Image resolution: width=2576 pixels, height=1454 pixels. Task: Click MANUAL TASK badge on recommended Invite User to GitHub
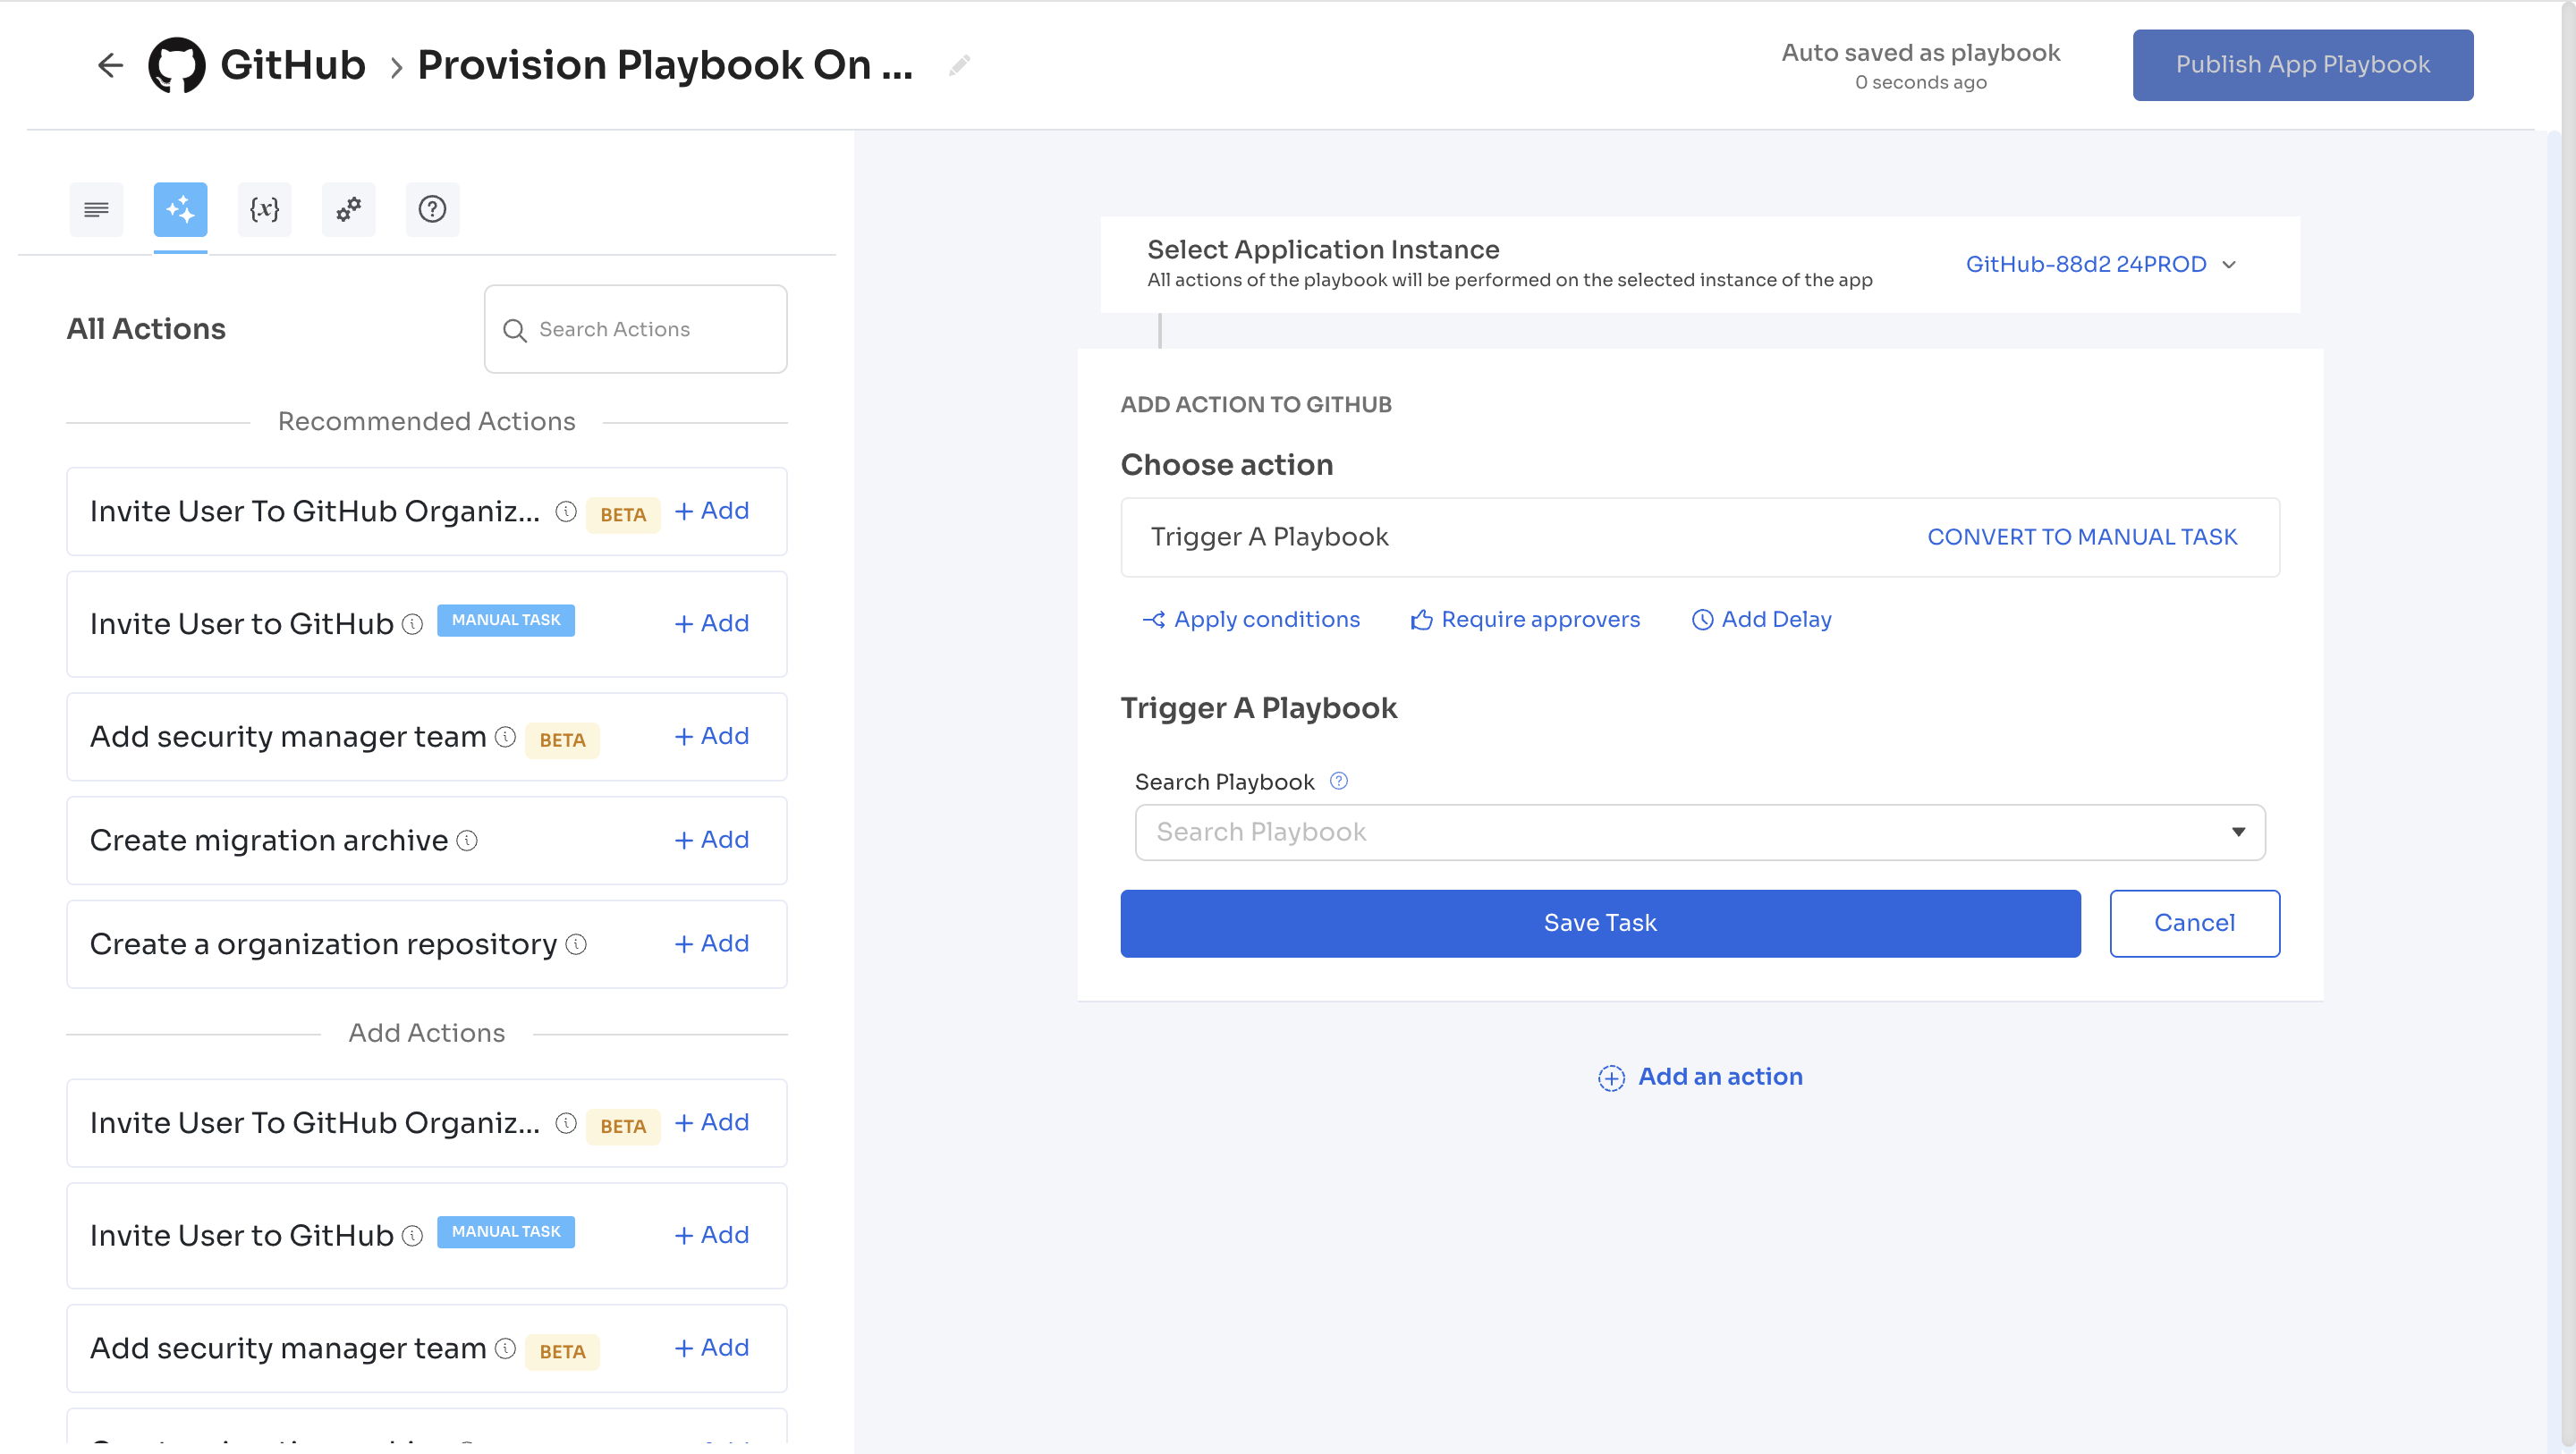click(506, 620)
